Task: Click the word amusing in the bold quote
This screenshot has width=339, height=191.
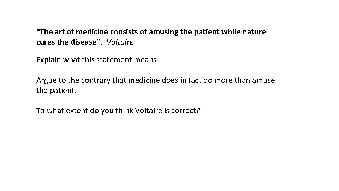Action: tap(163, 32)
